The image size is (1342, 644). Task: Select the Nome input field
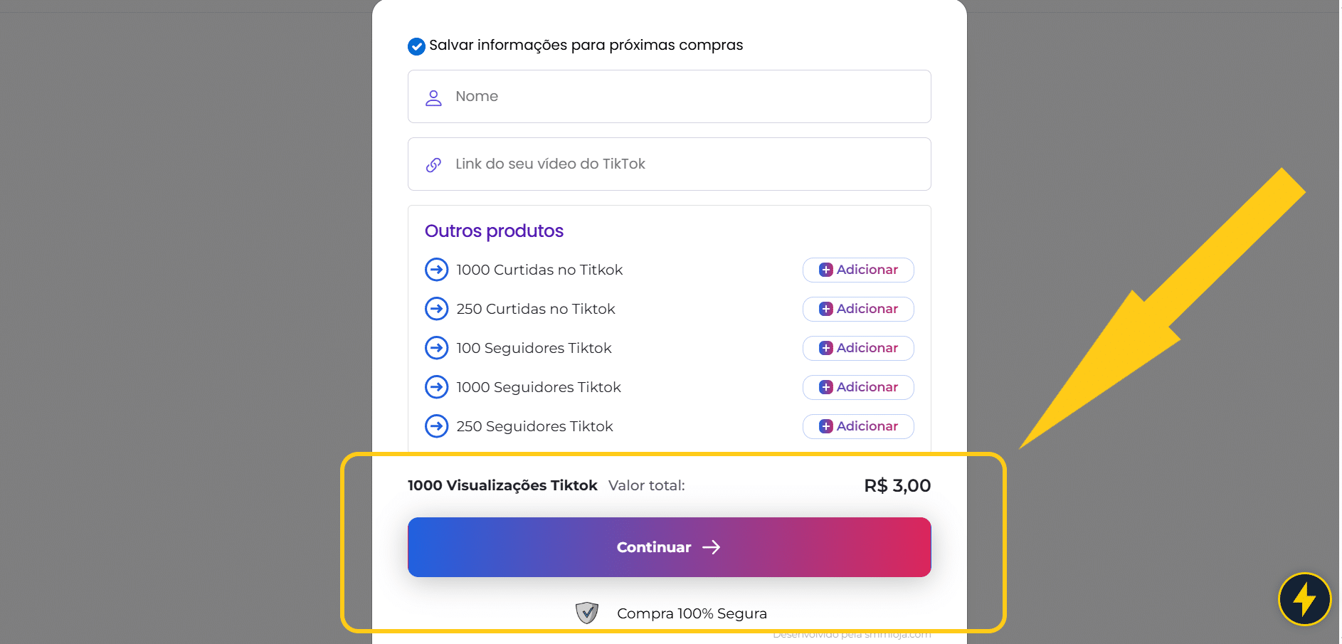point(669,96)
